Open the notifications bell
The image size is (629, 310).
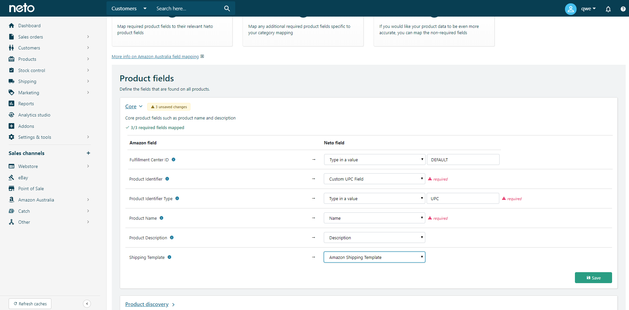[x=608, y=9]
